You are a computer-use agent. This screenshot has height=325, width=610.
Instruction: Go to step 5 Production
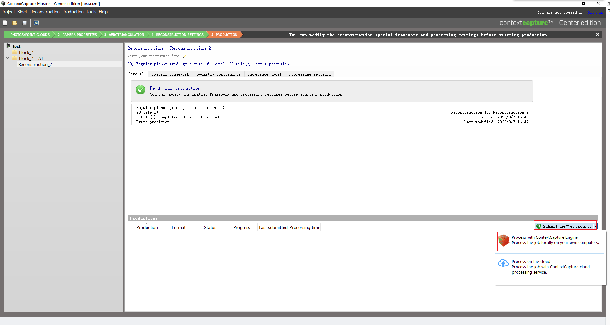224,35
